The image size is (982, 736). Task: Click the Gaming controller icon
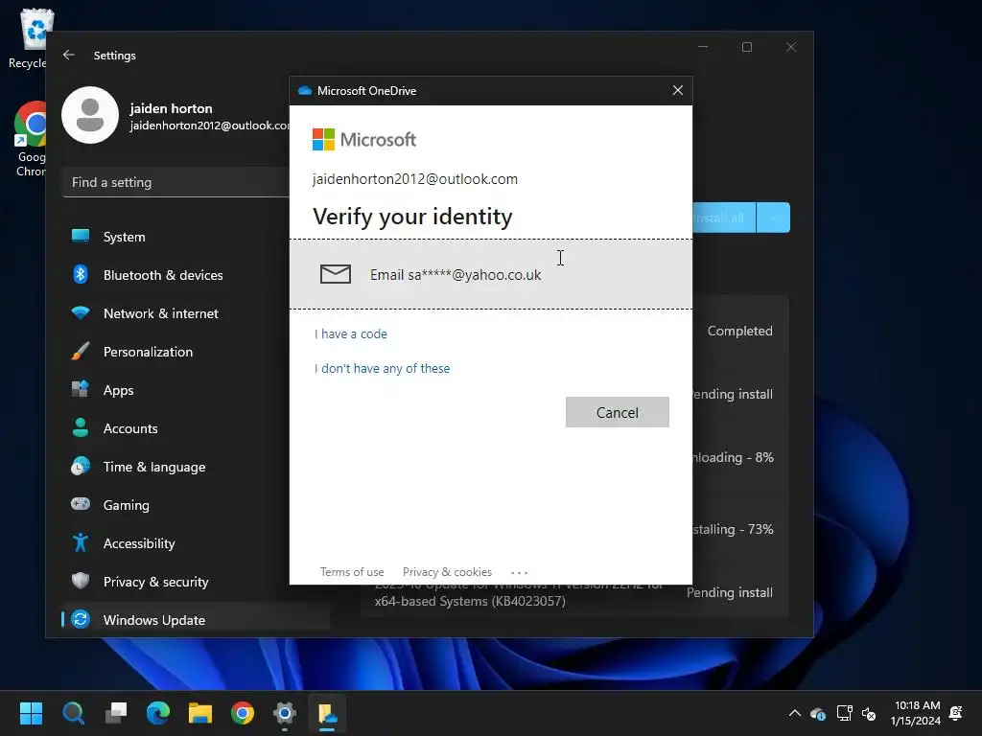point(81,504)
